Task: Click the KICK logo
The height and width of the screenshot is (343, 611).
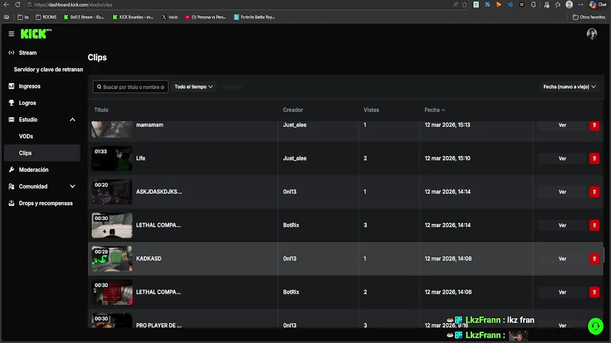Action: point(36,34)
